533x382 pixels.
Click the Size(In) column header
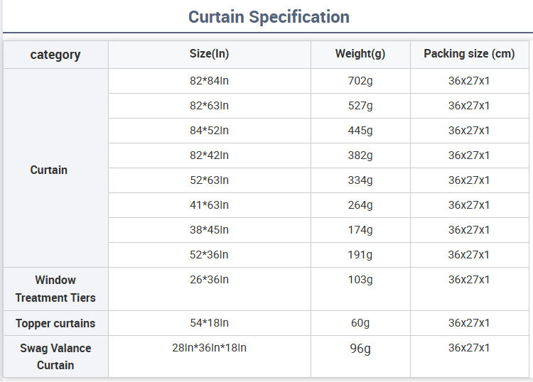click(210, 54)
